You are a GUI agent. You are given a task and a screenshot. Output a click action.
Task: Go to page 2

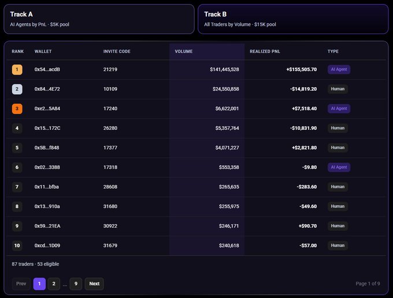point(54,284)
